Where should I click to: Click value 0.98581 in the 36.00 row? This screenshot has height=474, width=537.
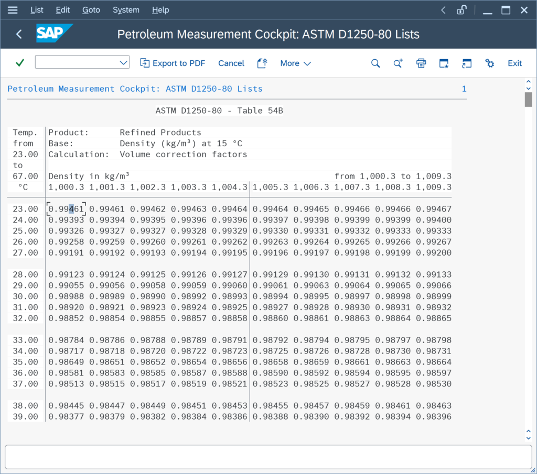(x=66, y=373)
